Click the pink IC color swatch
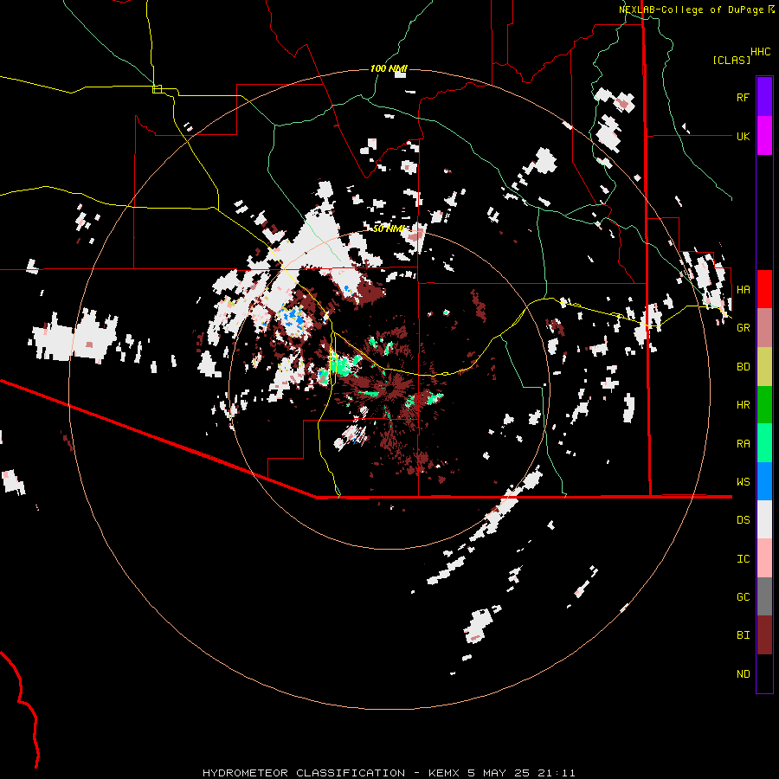Viewport: 779px width, 779px height. tap(764, 558)
